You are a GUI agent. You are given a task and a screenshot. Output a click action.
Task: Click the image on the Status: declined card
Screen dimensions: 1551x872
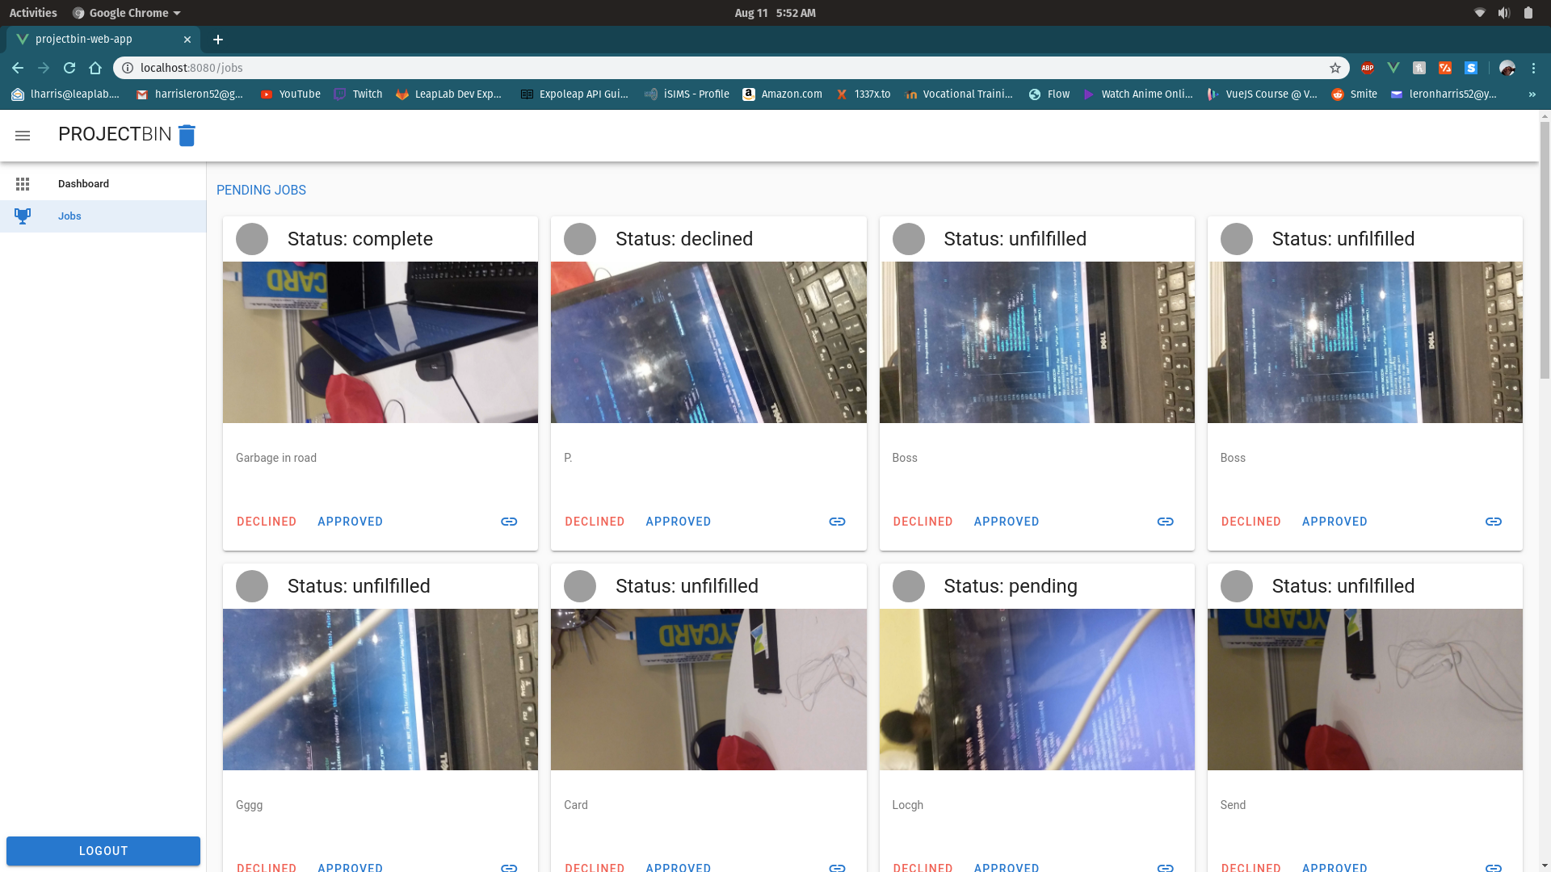[708, 342]
